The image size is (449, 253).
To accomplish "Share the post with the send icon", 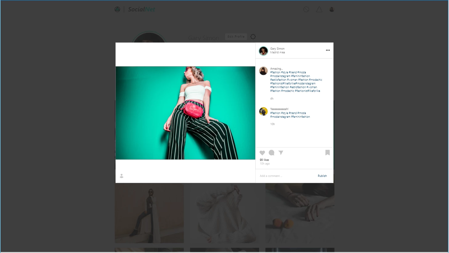I will [281, 153].
